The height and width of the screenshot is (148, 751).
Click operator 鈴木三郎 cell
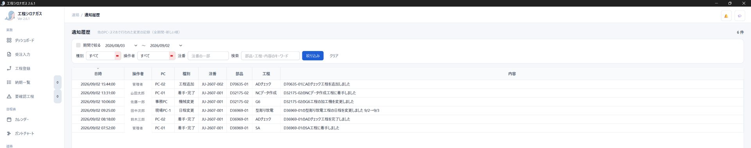coord(138,119)
